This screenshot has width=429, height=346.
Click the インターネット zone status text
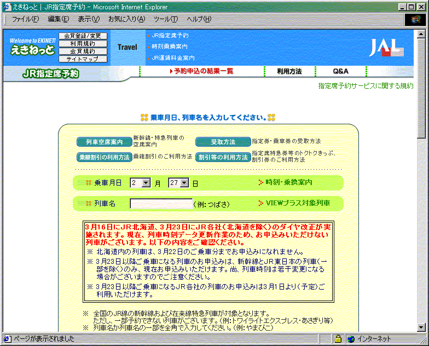point(374,339)
